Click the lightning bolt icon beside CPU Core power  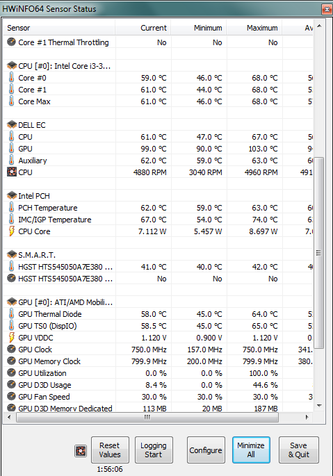click(12, 231)
